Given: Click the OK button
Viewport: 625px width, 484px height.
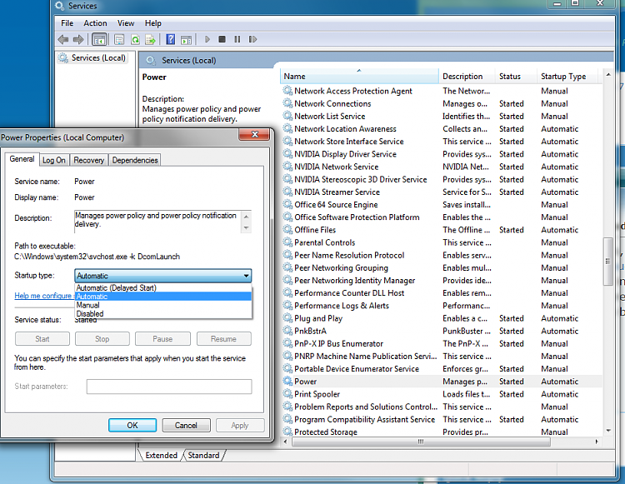Looking at the screenshot, I should pyautogui.click(x=132, y=425).
